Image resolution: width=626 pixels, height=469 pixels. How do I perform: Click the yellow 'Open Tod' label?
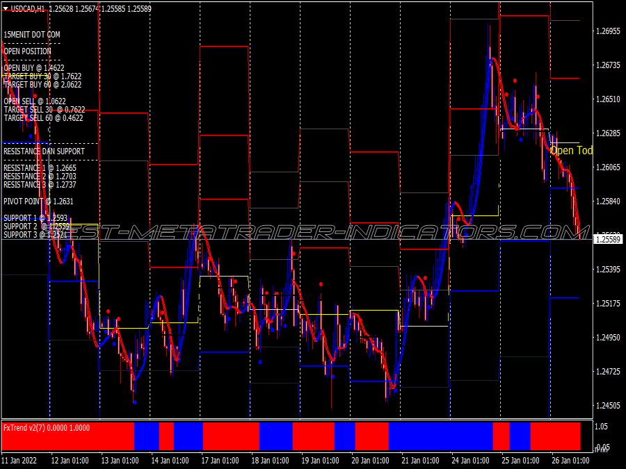click(571, 150)
